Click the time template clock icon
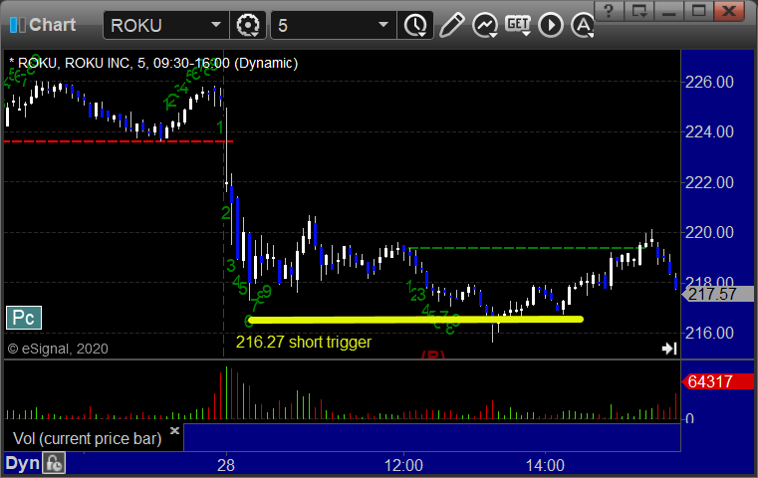The width and height of the screenshot is (758, 478). tap(415, 25)
